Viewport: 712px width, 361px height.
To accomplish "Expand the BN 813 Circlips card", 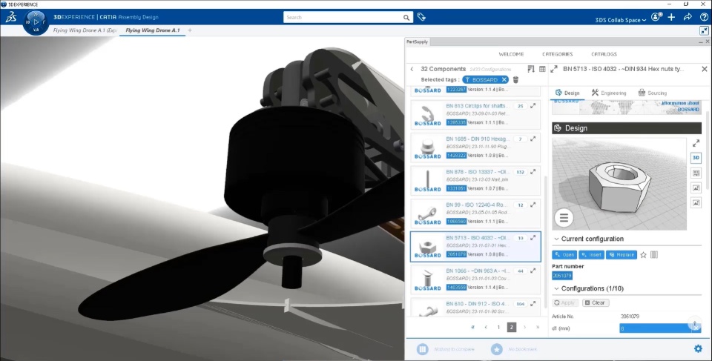I will pos(533,106).
